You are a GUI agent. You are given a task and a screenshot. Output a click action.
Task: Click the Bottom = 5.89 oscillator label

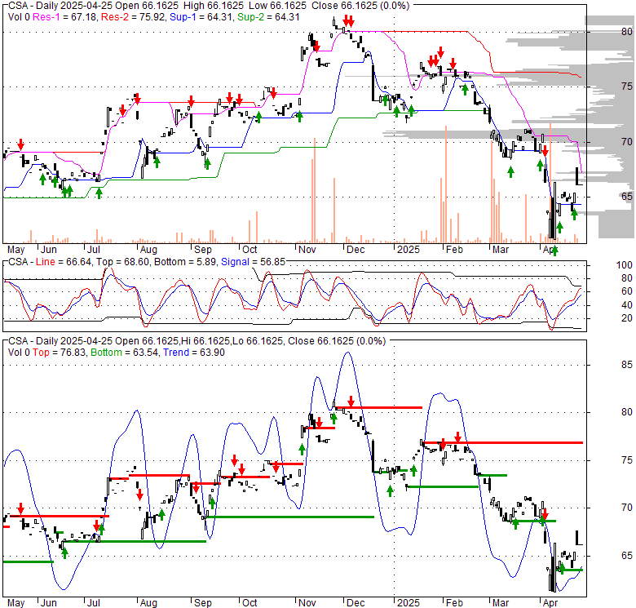coord(185,262)
